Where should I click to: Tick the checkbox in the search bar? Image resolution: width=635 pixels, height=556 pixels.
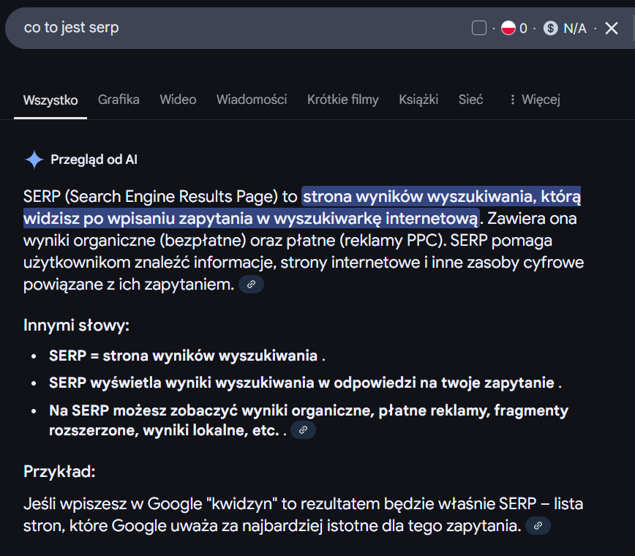tap(479, 29)
